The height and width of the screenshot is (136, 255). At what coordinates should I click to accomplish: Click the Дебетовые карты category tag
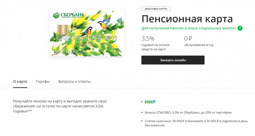(x=156, y=9)
